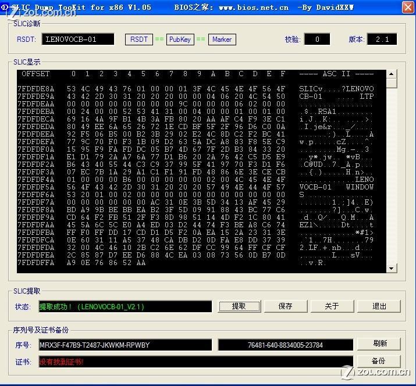
Task: Click the PubKey indicator box
Action: [x=180, y=40]
